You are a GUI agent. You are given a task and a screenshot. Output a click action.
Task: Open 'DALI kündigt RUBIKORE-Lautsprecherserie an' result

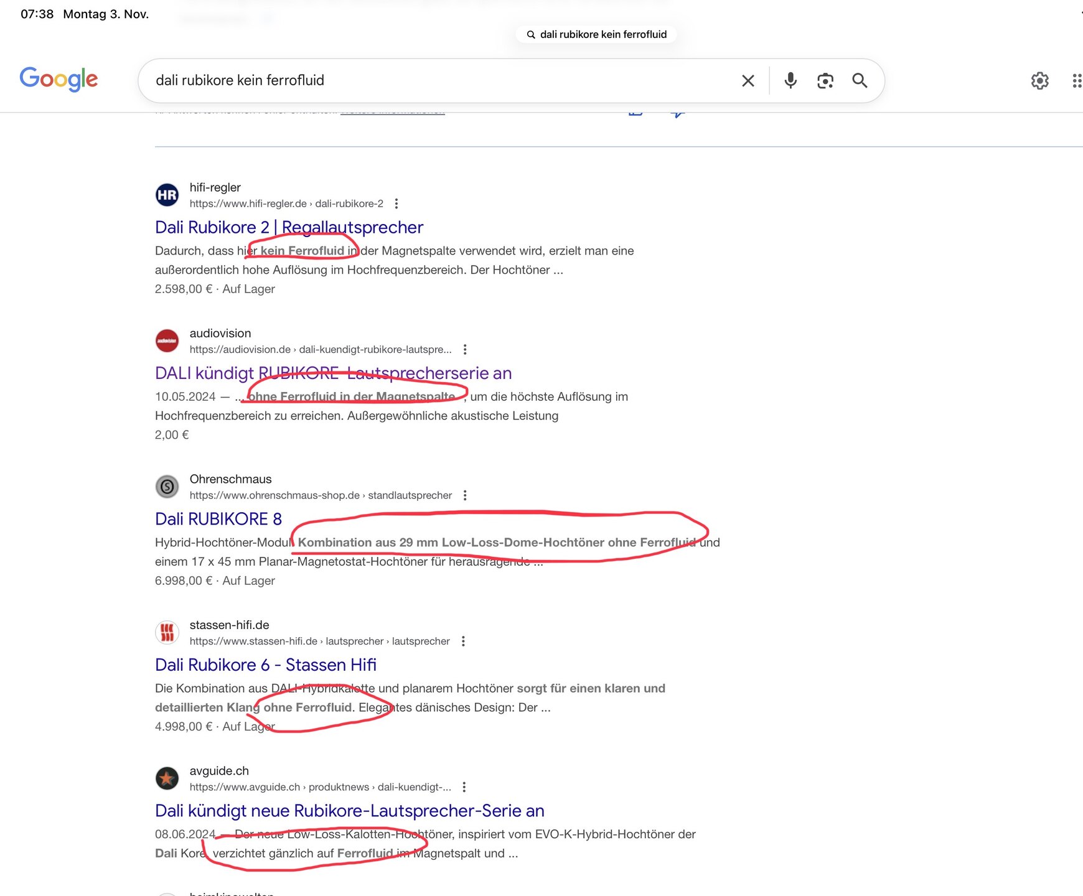click(333, 373)
